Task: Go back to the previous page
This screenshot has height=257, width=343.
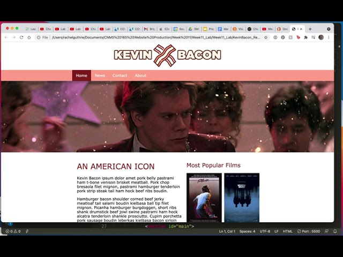Action: click(x=6, y=37)
